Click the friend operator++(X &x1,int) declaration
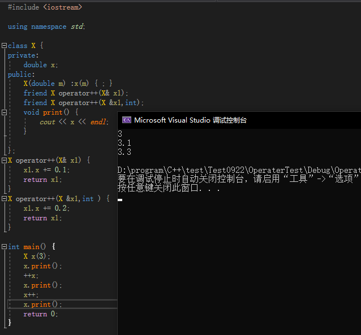 [x=84, y=103]
